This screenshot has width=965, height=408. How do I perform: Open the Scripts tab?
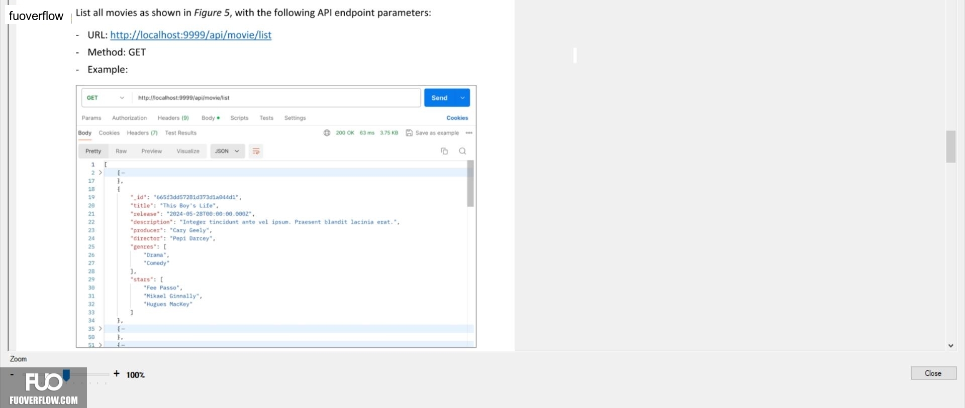tap(239, 118)
